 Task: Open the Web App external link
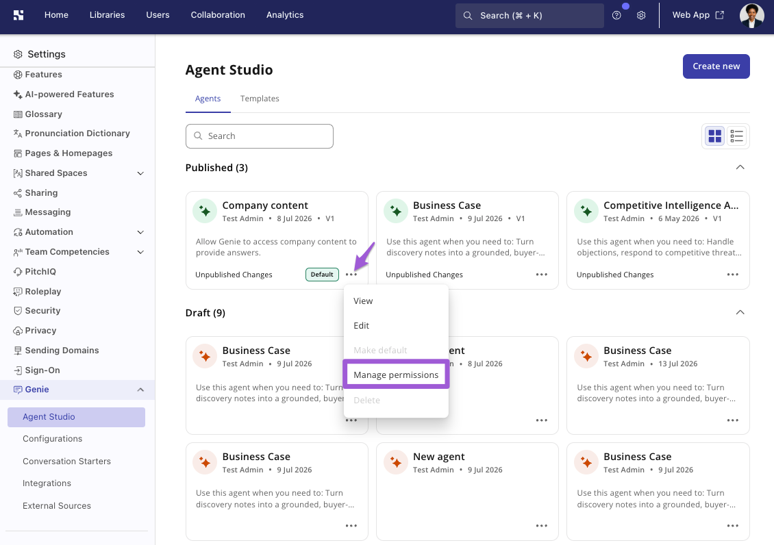[698, 15]
